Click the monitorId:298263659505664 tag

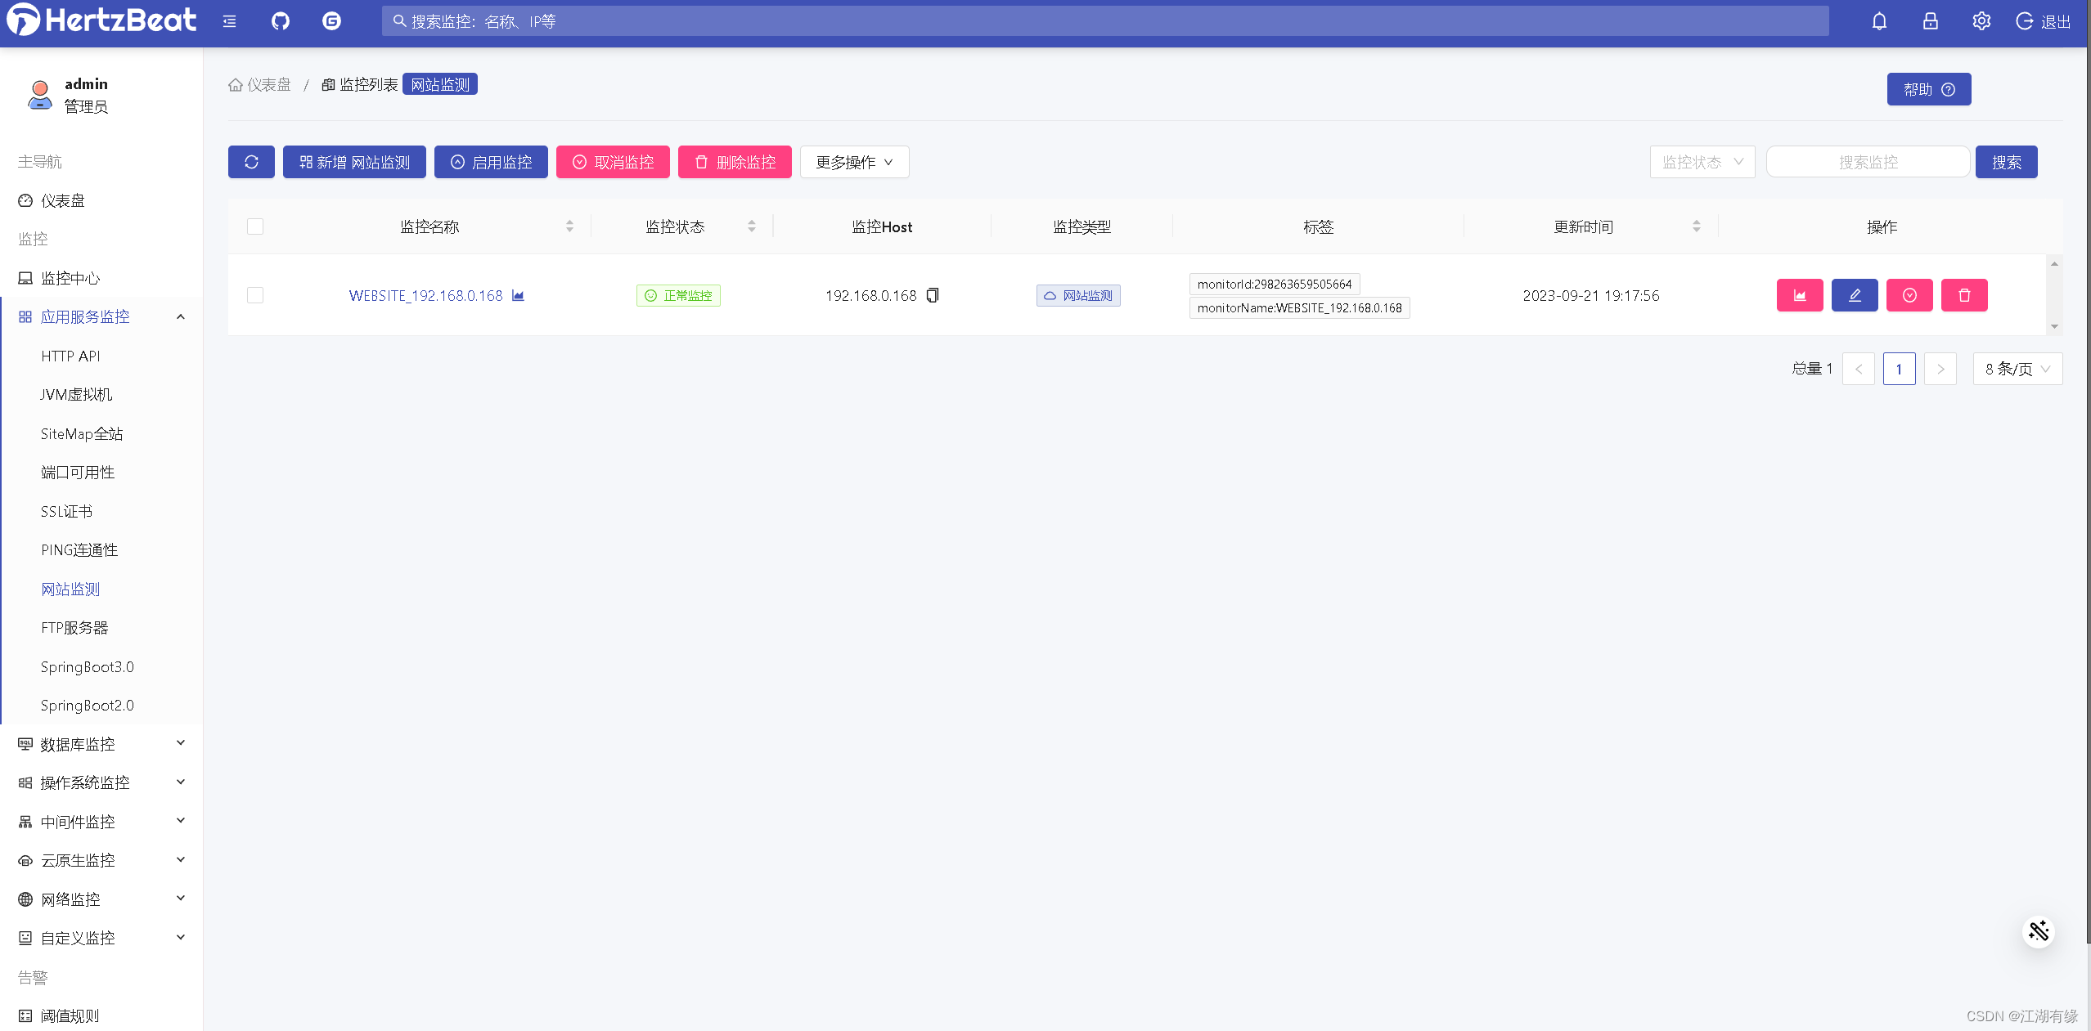click(x=1275, y=284)
